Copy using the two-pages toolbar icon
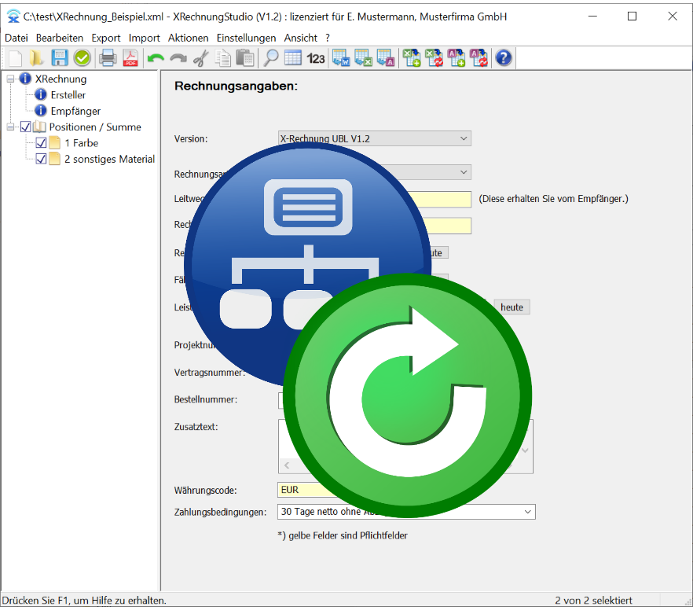This screenshot has height=614, width=693. click(x=223, y=58)
